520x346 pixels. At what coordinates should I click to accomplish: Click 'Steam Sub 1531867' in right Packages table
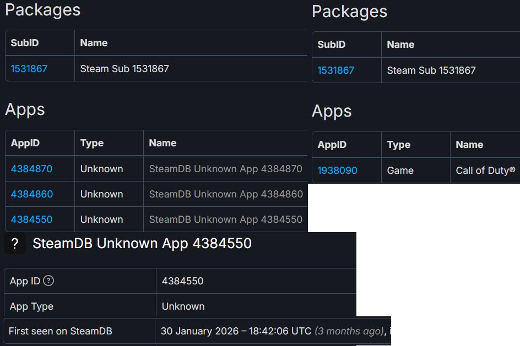431,70
